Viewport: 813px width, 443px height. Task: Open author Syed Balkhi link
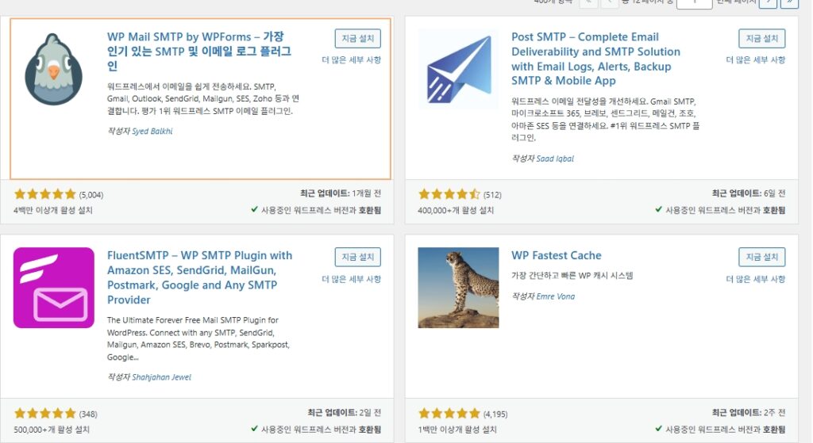tap(152, 131)
